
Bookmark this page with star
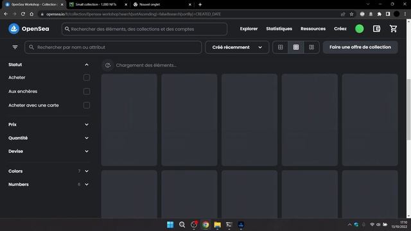click(x=351, y=14)
